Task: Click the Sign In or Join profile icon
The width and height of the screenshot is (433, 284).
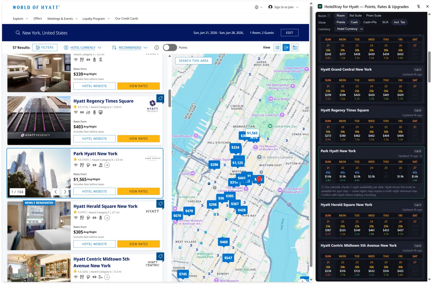Action: tap(270, 7)
